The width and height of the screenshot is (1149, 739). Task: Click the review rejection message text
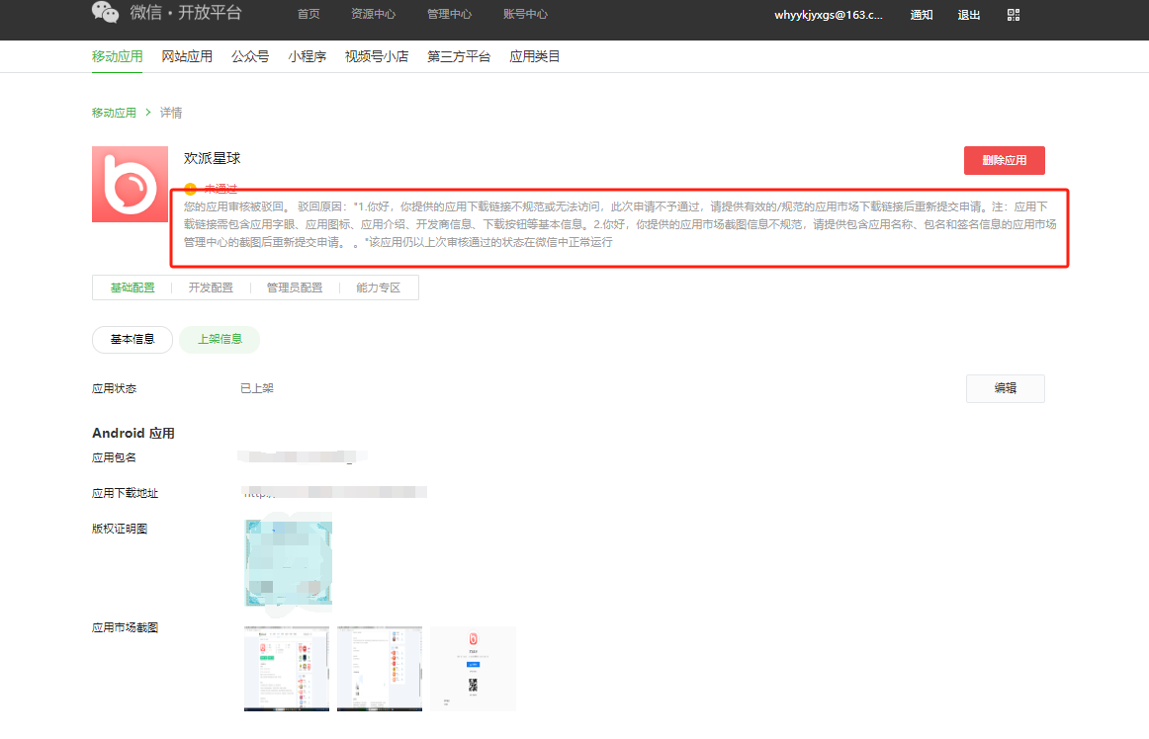(620, 224)
